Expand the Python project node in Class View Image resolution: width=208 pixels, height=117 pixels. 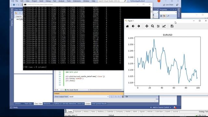point(17,19)
